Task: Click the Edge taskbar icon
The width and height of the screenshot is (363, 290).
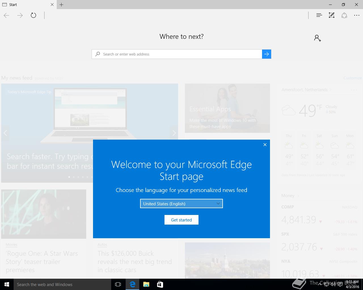Action: (132, 284)
